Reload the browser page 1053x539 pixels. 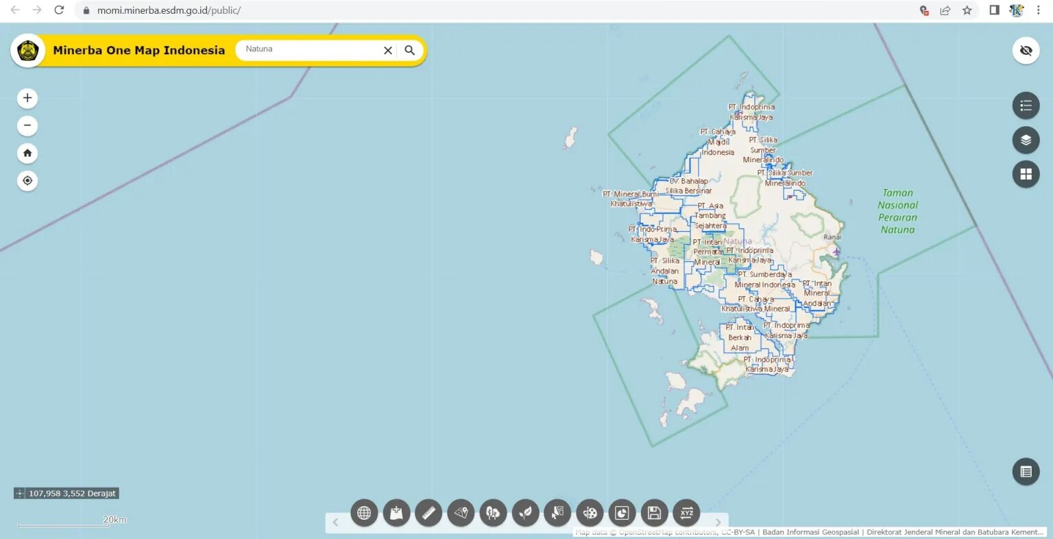[59, 10]
